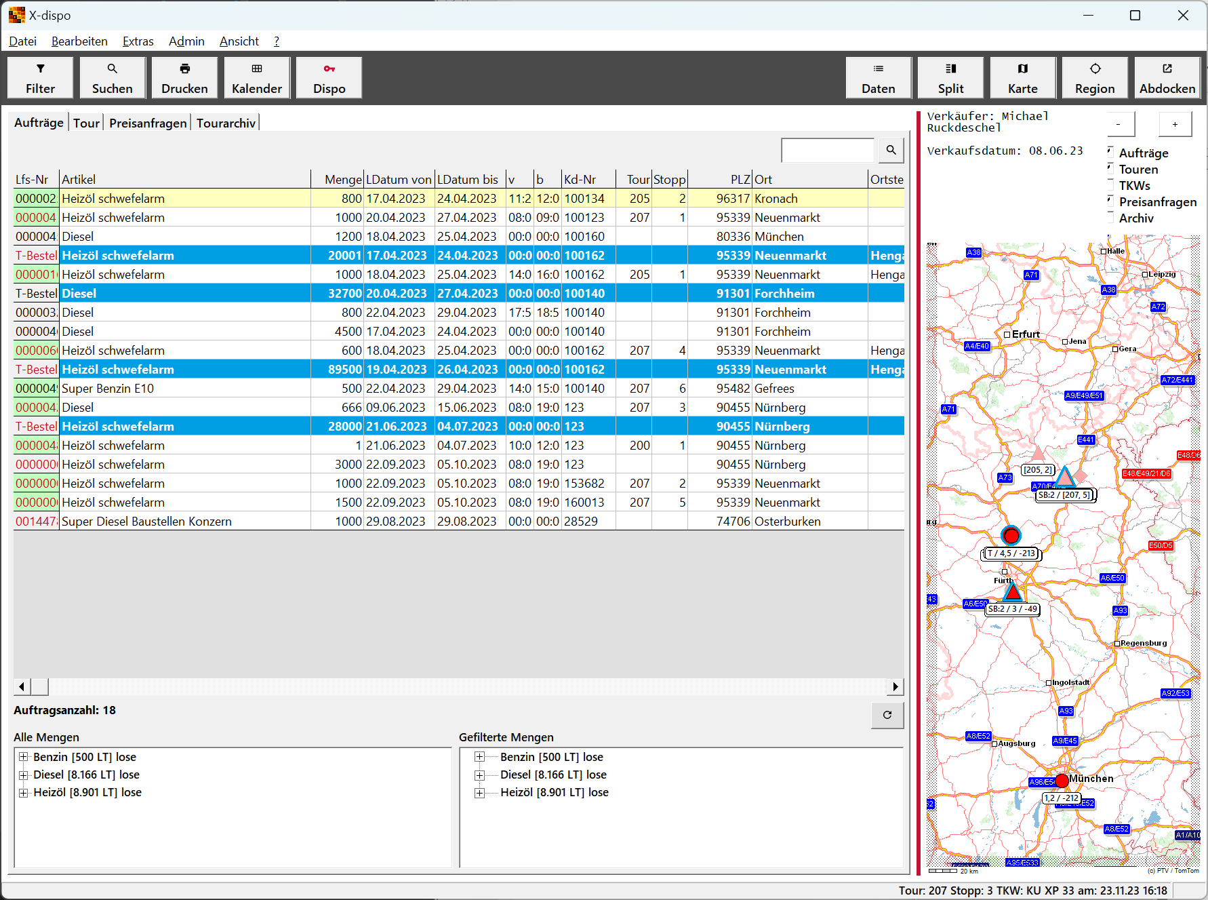Open the Admin menu

[186, 41]
